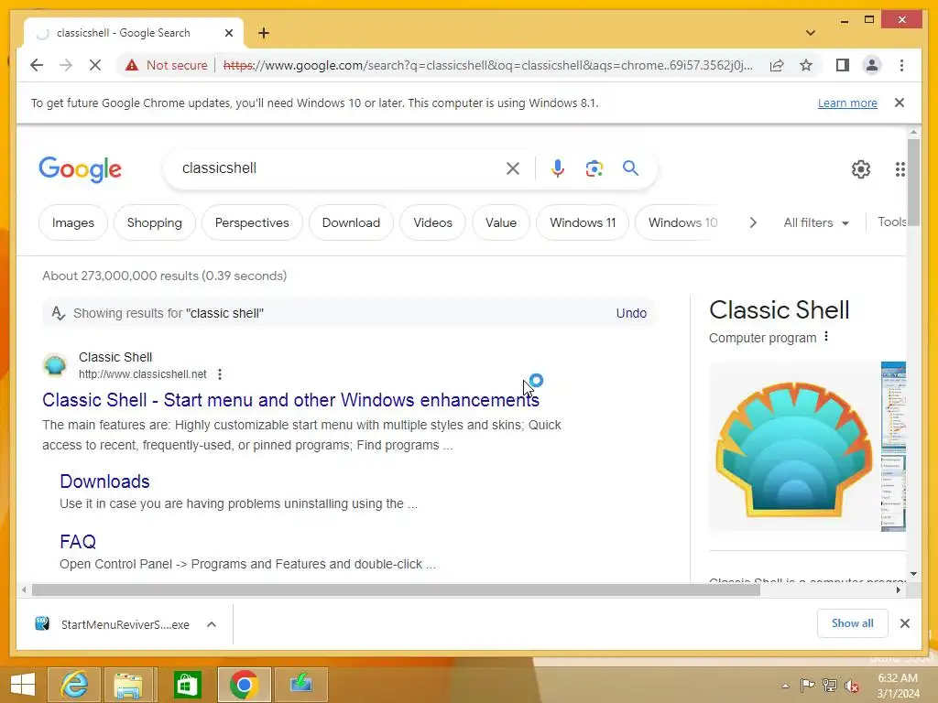938x703 pixels.
Task: Open the Classic Shell screenshot thumbnail
Action: point(893,447)
